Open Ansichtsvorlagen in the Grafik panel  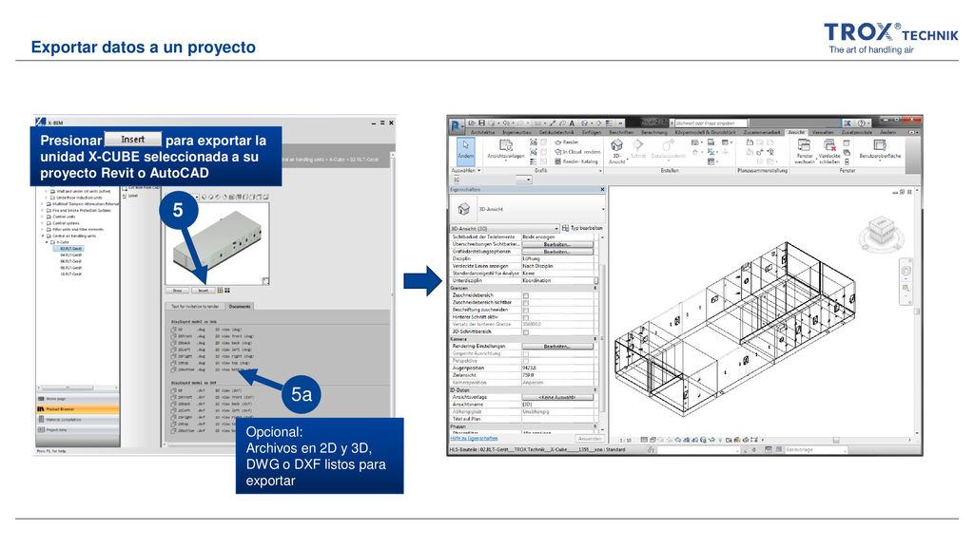[506, 149]
